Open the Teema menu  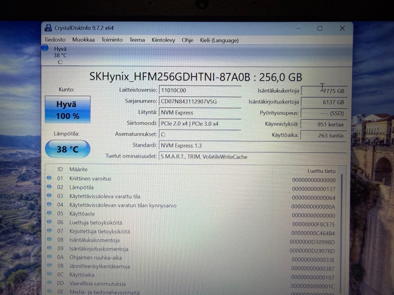[x=137, y=40]
